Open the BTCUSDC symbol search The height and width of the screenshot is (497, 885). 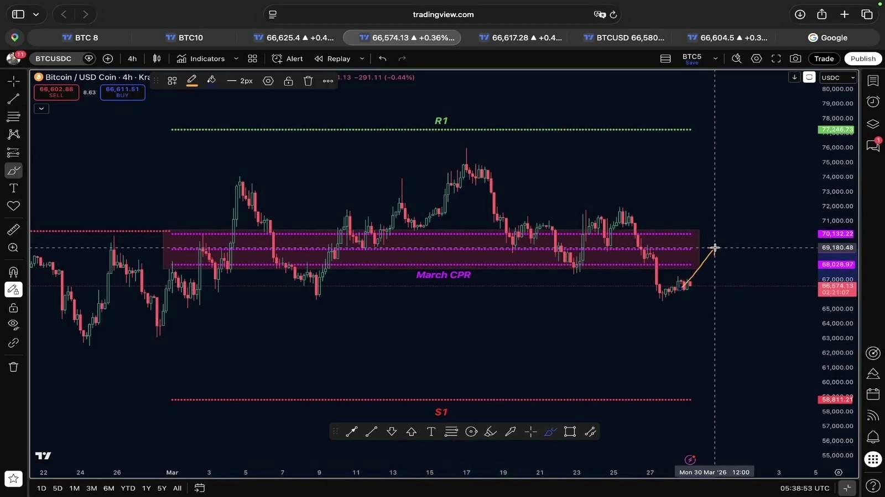(54, 59)
